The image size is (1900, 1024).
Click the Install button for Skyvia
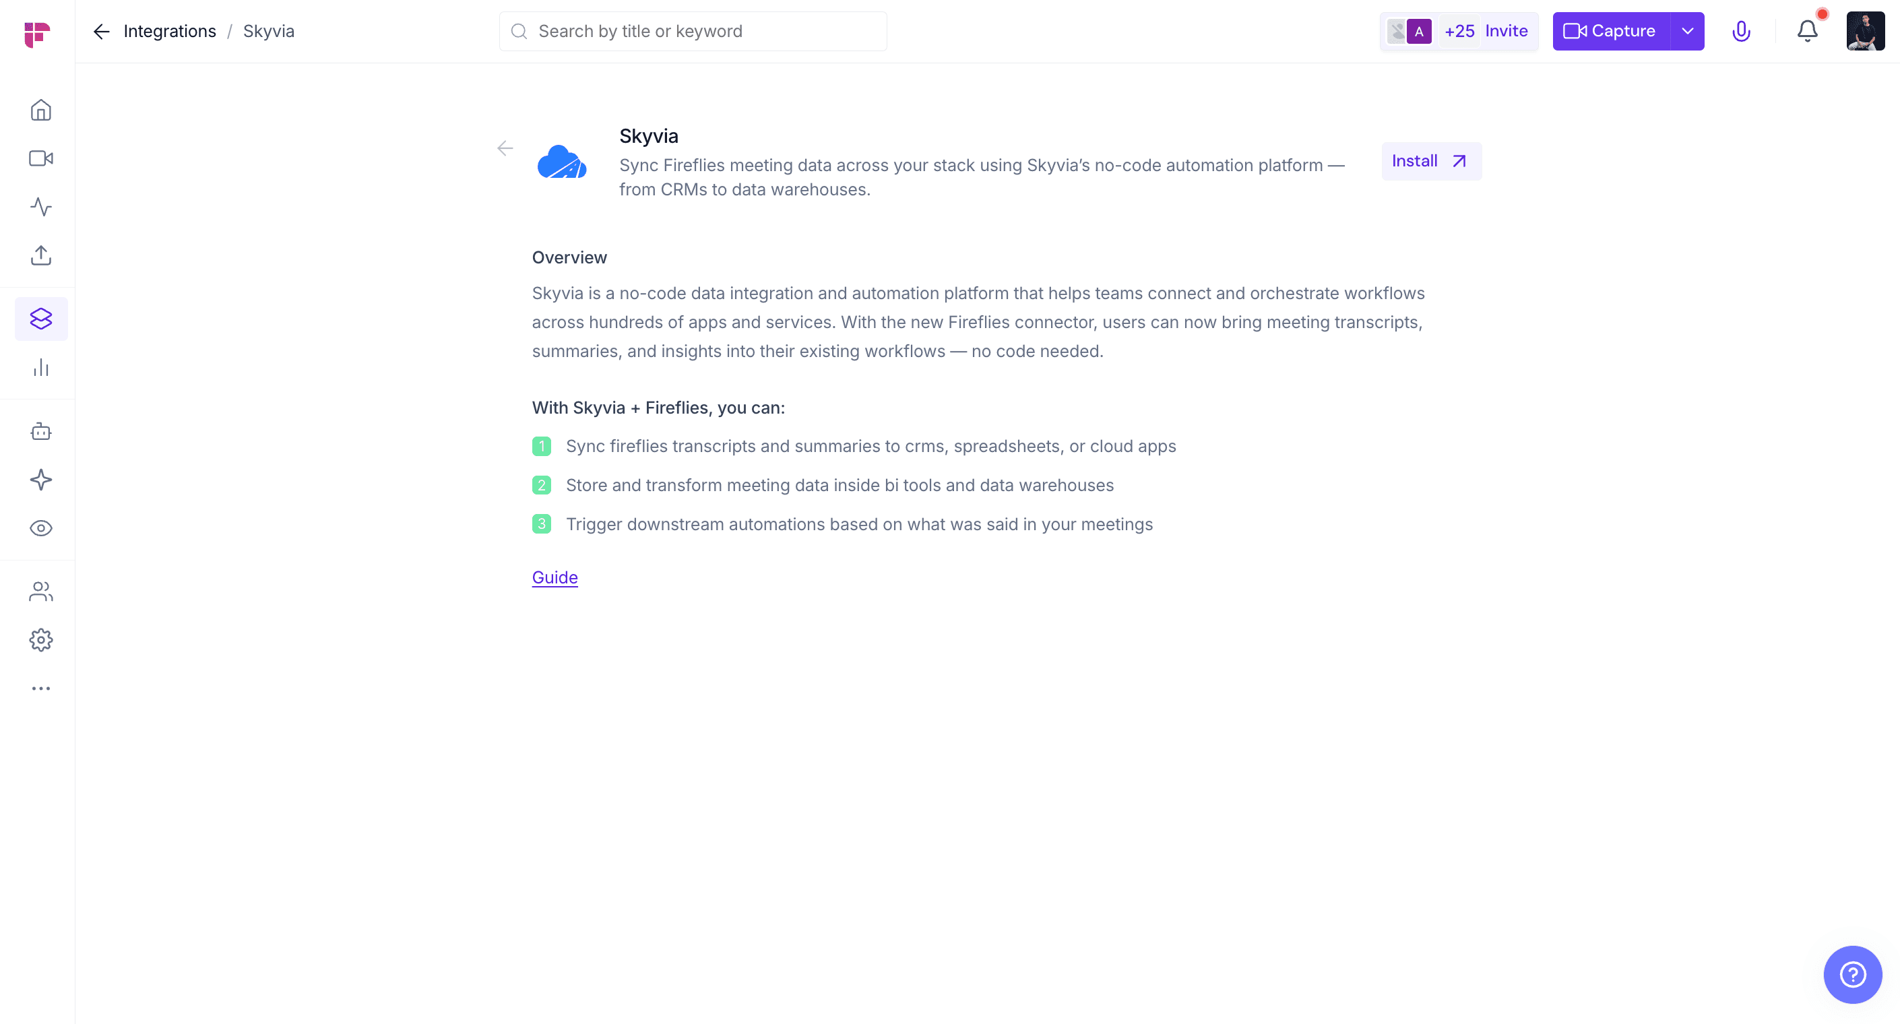point(1430,161)
